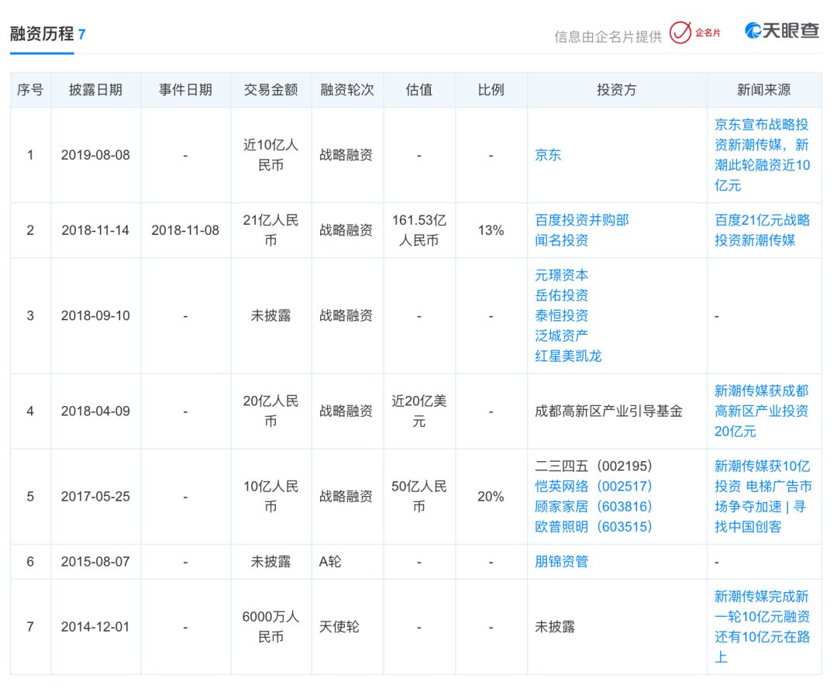Screen dimensions: 837x692
Task: Open the 岳佑投资 investor link
Action: [x=562, y=295]
